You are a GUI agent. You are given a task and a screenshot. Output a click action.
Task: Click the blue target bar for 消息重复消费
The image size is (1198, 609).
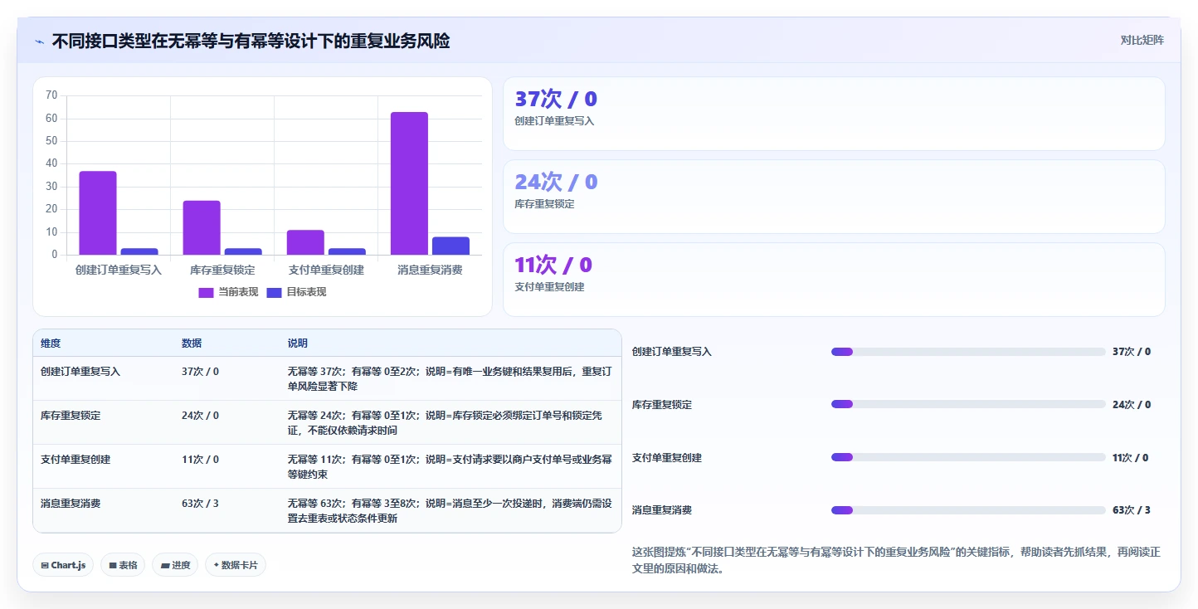pyautogui.click(x=450, y=246)
